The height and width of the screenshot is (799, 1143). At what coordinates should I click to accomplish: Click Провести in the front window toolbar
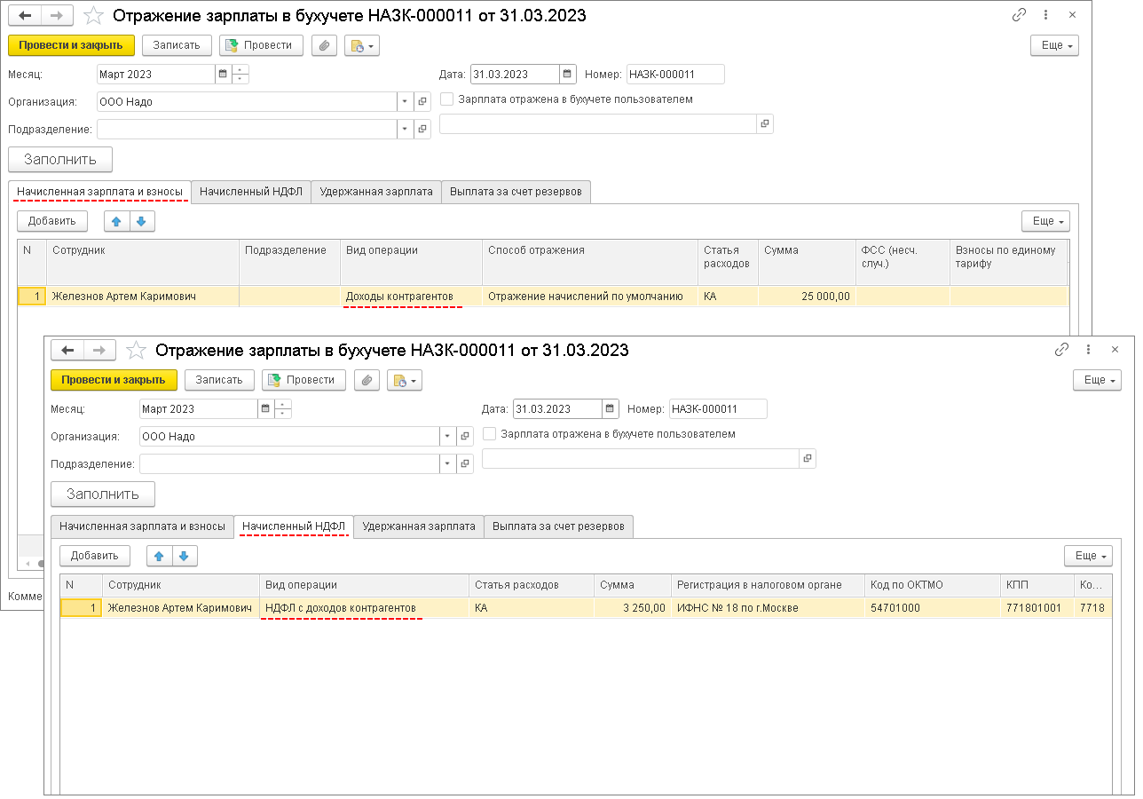click(304, 380)
